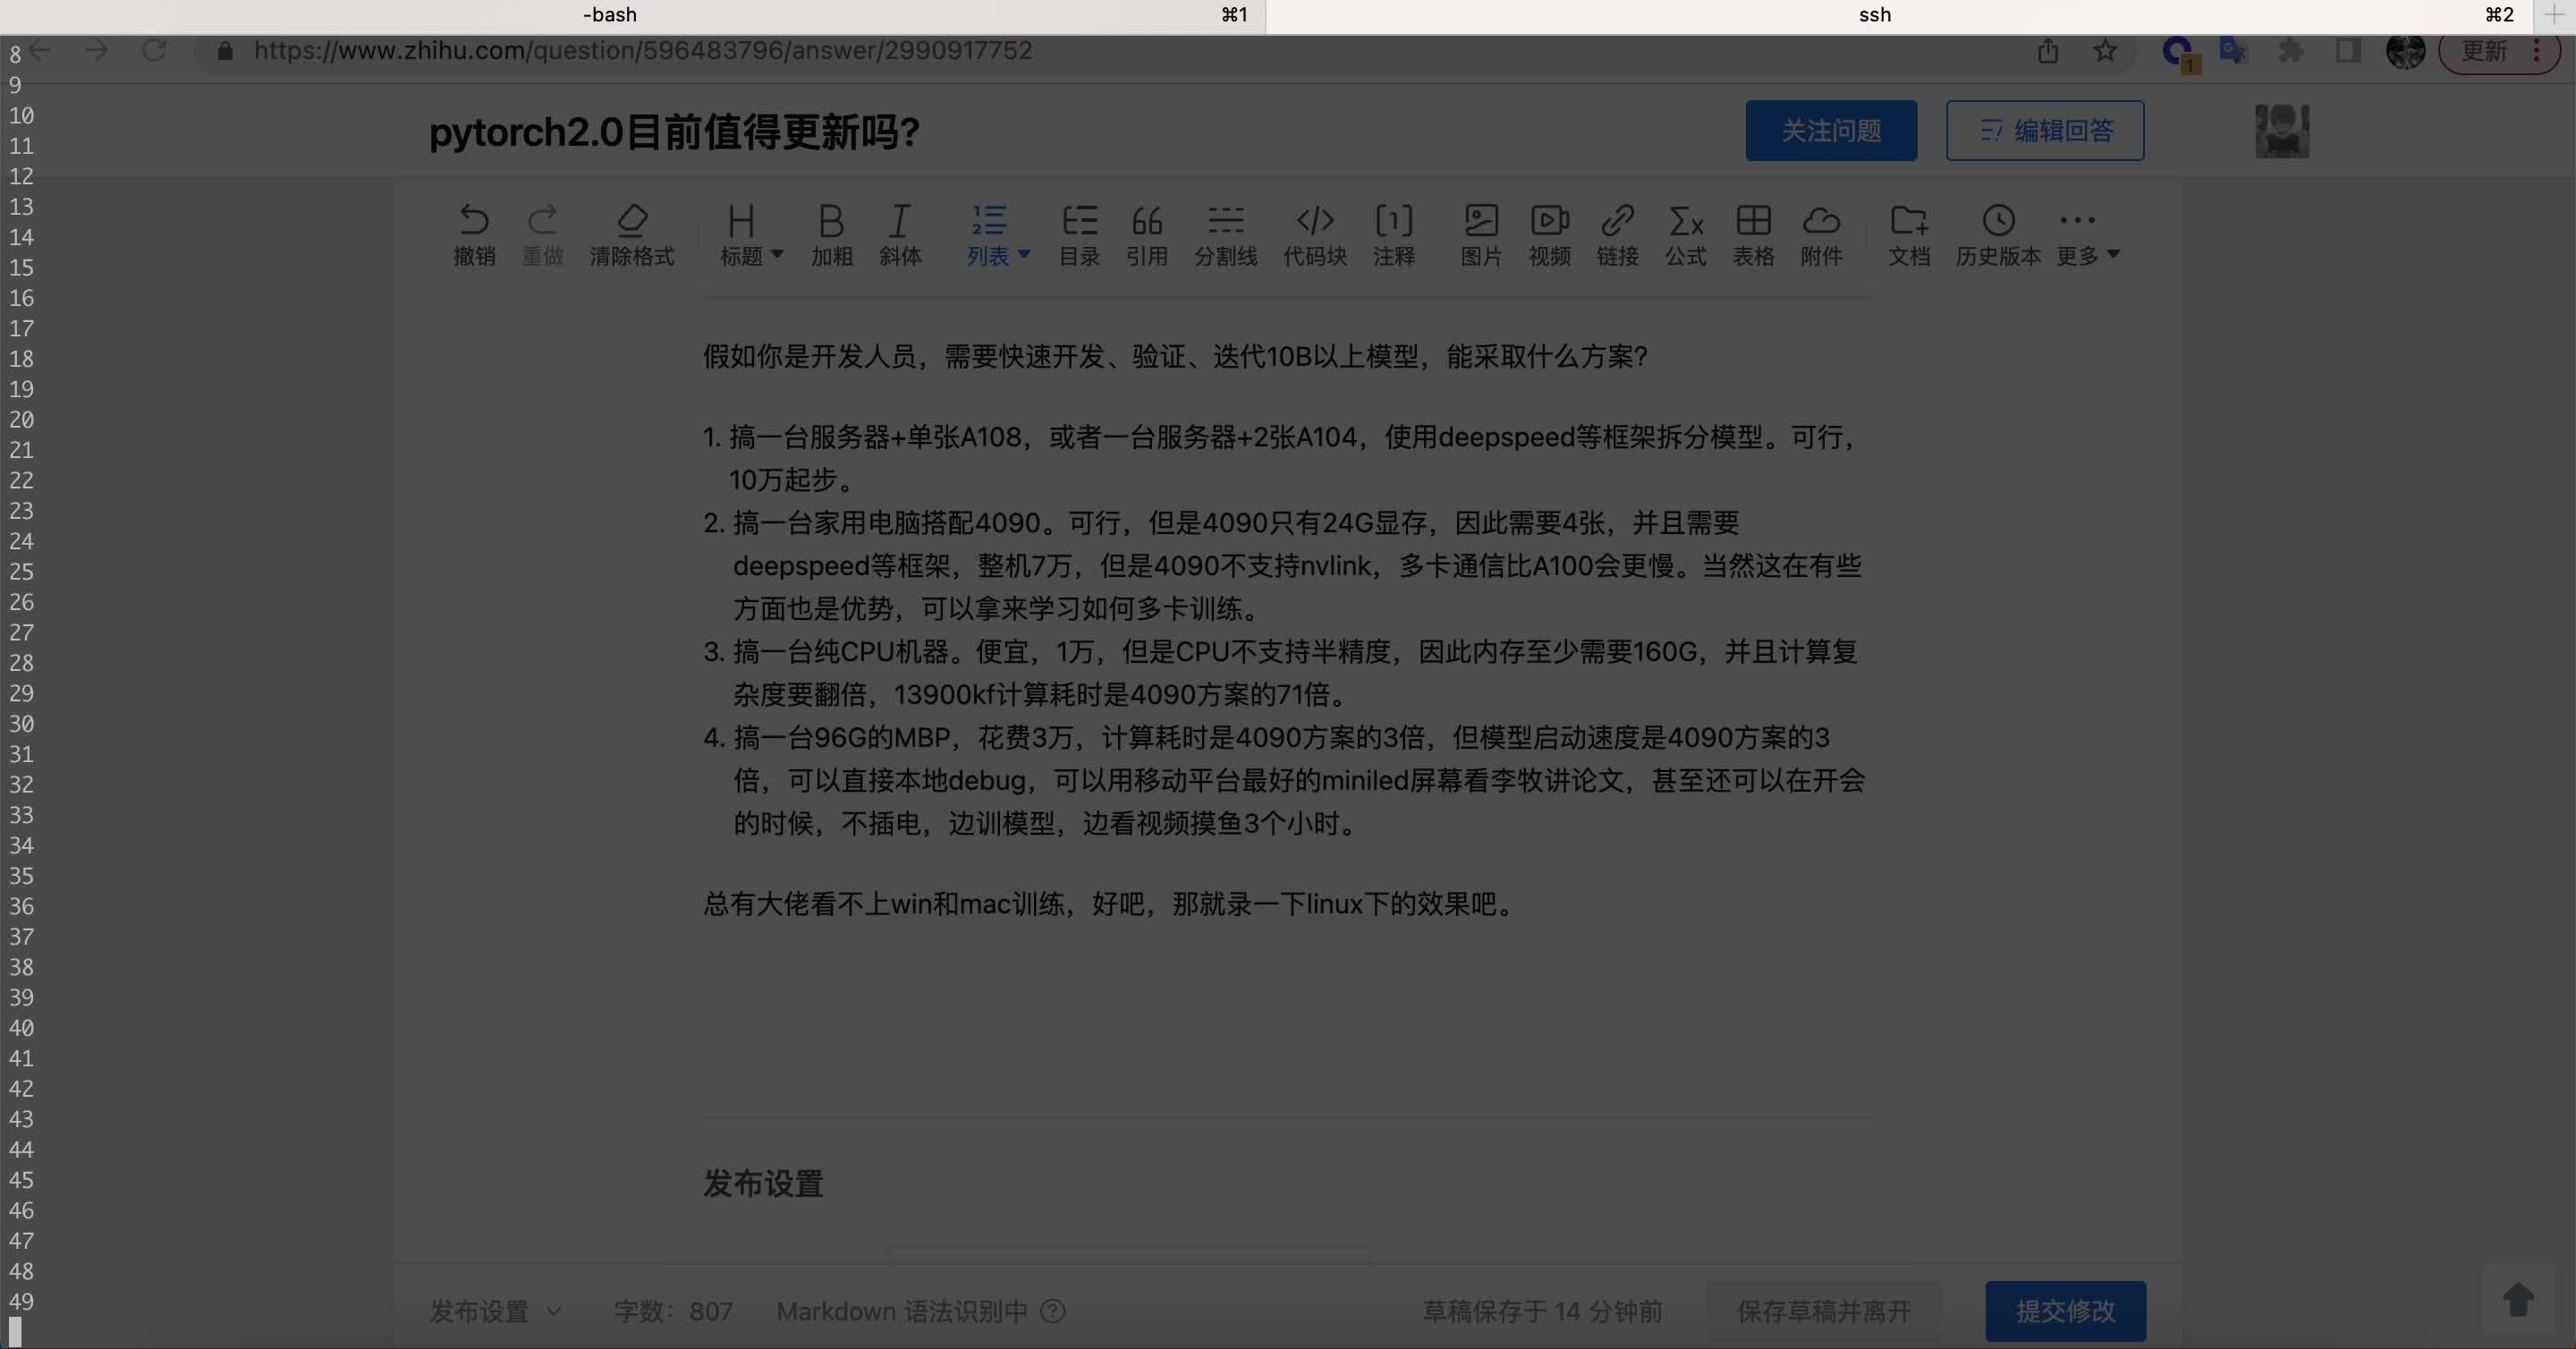This screenshot has height=1349, width=2576.
Task: Insert a video 视频
Action: click(1549, 235)
